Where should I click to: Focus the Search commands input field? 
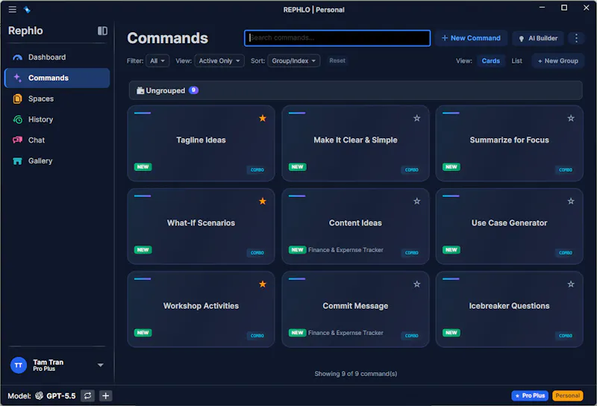pos(337,38)
